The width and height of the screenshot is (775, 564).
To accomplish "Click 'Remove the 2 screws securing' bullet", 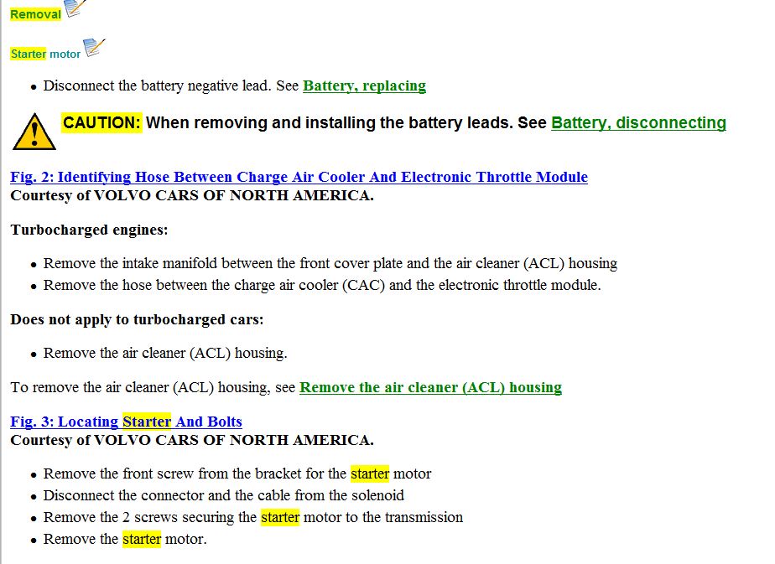I will coord(253,517).
